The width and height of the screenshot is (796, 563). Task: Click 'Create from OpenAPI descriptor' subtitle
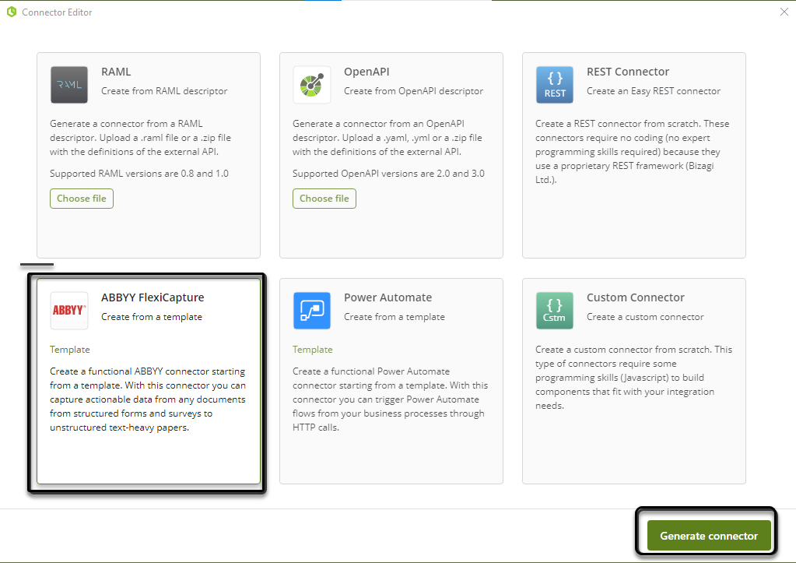pos(413,91)
